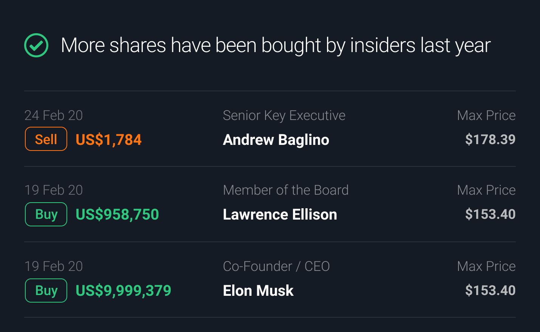
Task: Click the Max Price column header
Action: [486, 115]
